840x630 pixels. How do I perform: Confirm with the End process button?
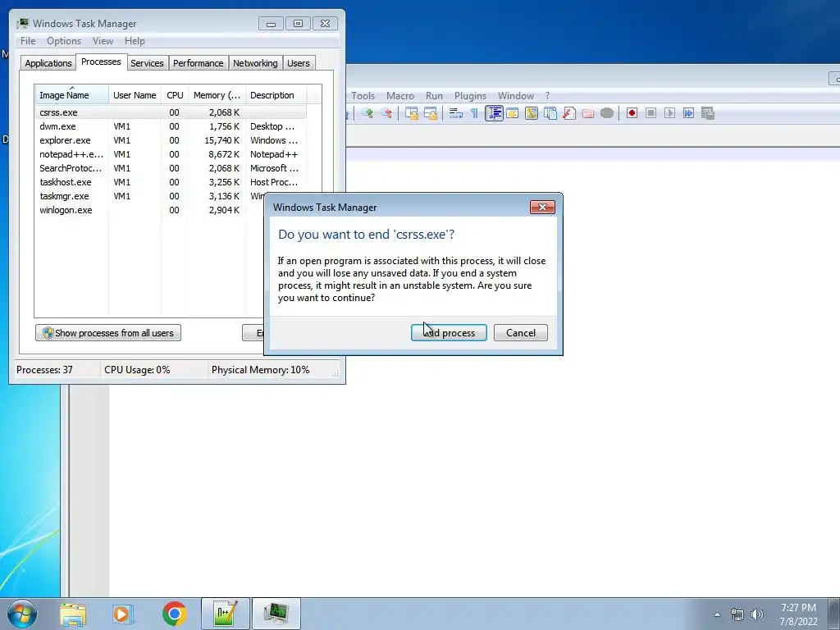coord(449,333)
